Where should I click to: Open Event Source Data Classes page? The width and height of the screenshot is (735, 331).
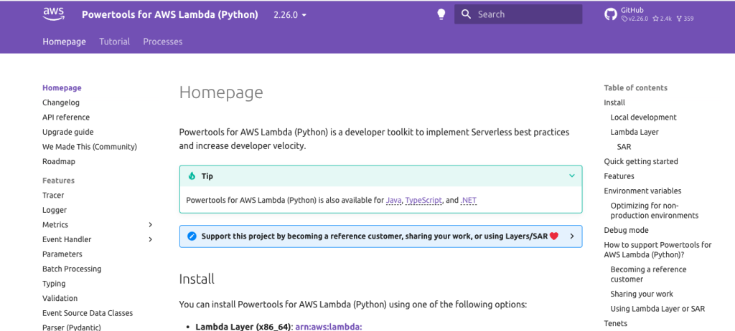click(88, 313)
